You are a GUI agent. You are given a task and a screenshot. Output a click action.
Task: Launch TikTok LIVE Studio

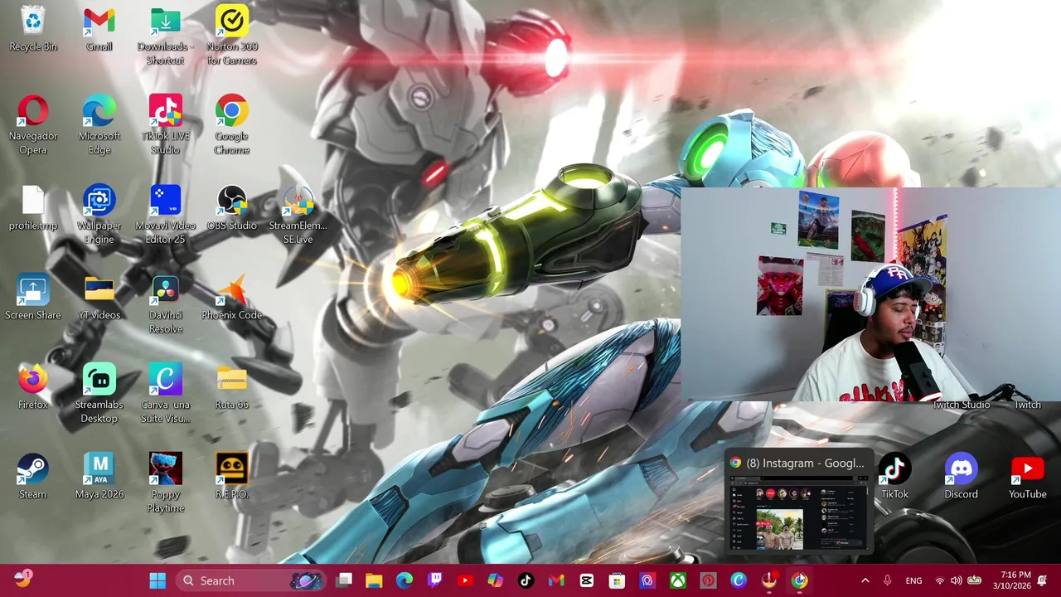coord(166,125)
